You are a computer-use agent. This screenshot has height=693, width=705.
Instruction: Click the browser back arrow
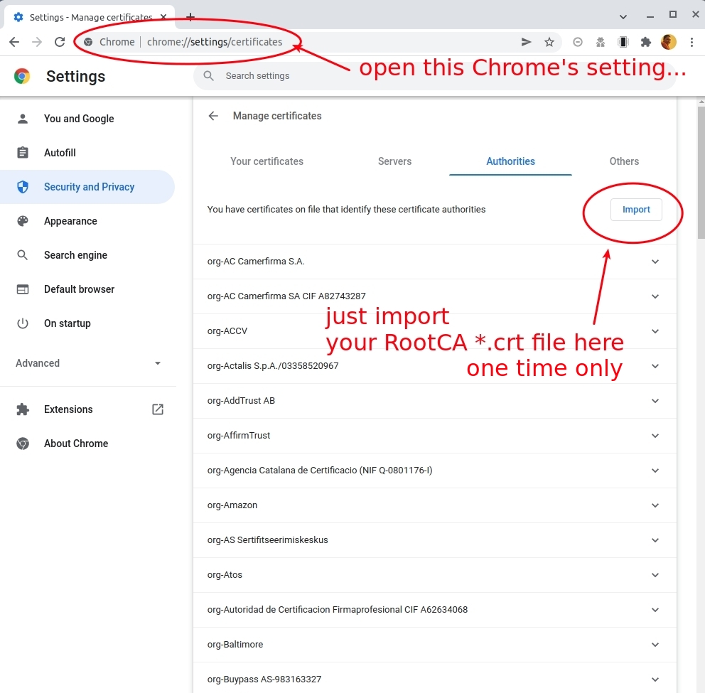14,42
